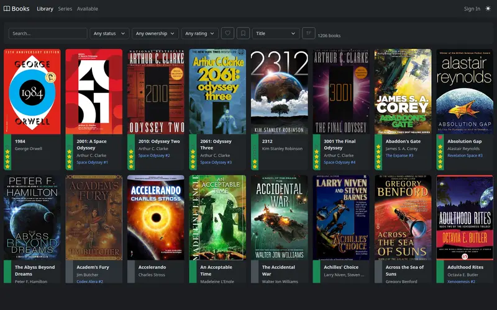Image resolution: width=497 pixels, height=310 pixels.
Task: Open the An Acceptable Time cover
Action: 217,218
